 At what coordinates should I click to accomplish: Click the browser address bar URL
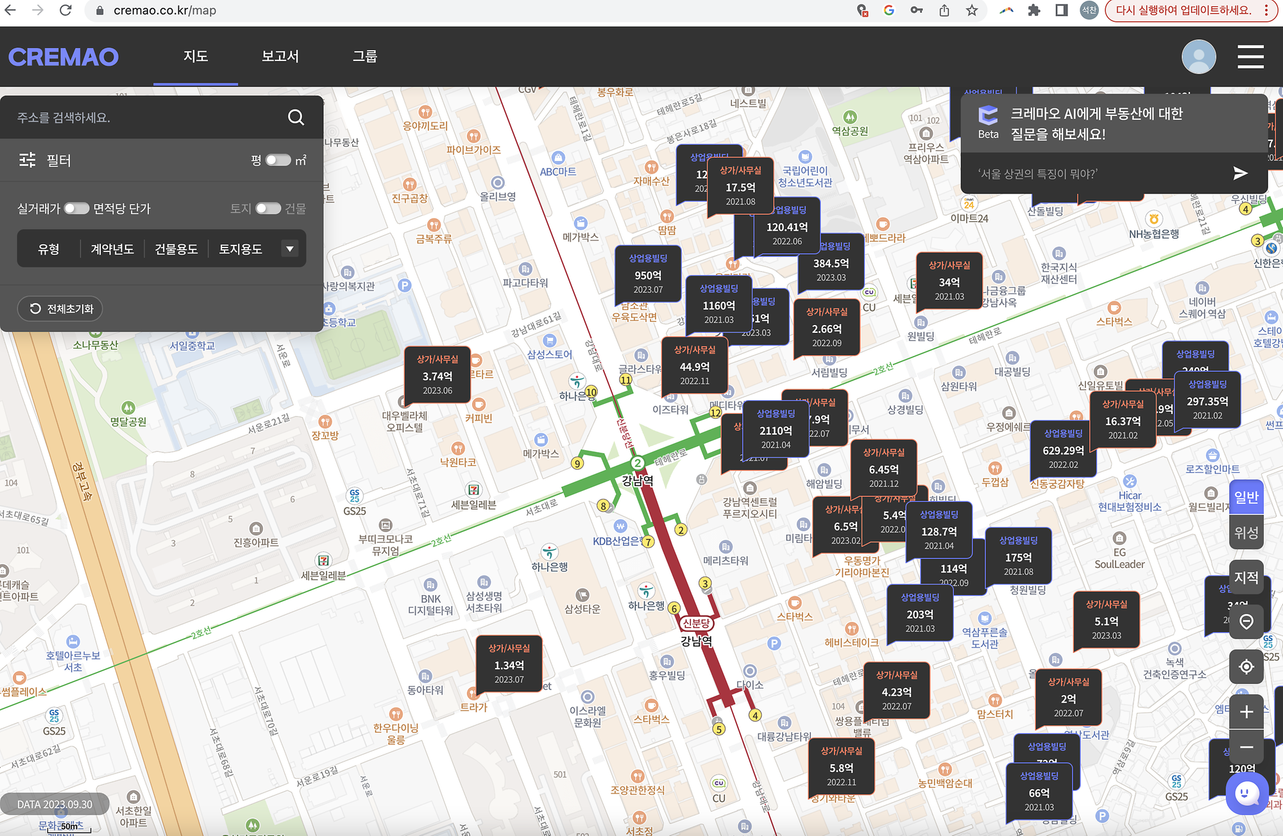coord(165,10)
